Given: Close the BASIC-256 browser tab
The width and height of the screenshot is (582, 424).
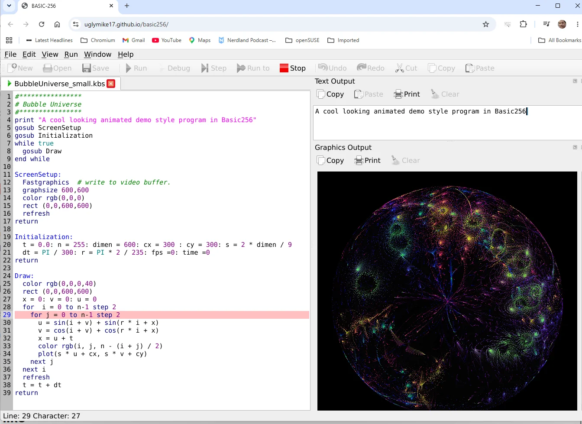Looking at the screenshot, I should click(x=111, y=6).
